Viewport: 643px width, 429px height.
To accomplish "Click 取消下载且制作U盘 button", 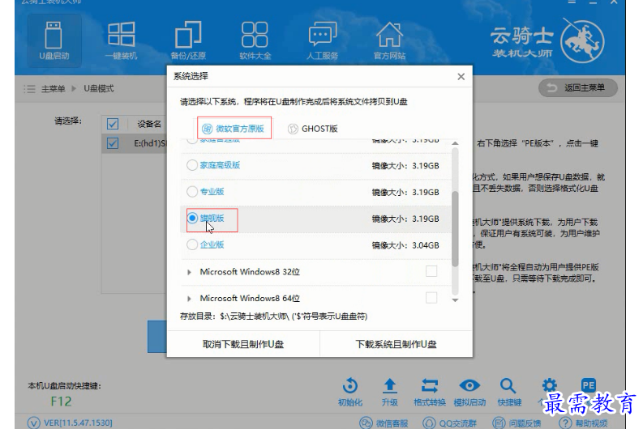I will 243,344.
